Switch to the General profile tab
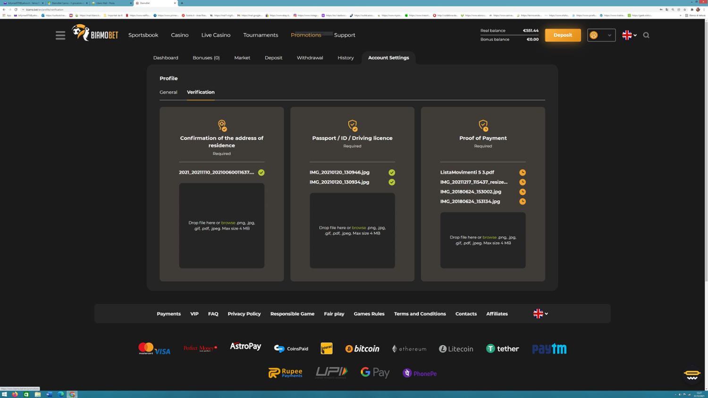 169,92
